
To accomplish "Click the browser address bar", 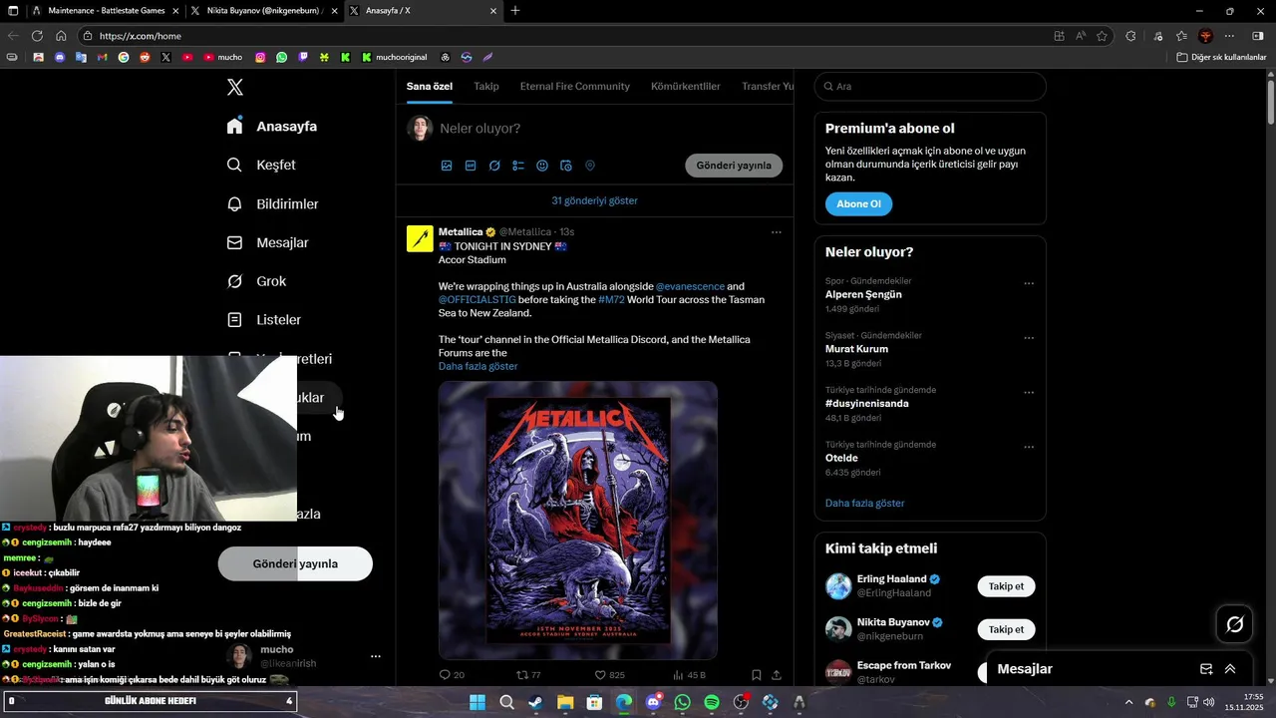I will [x=568, y=36].
